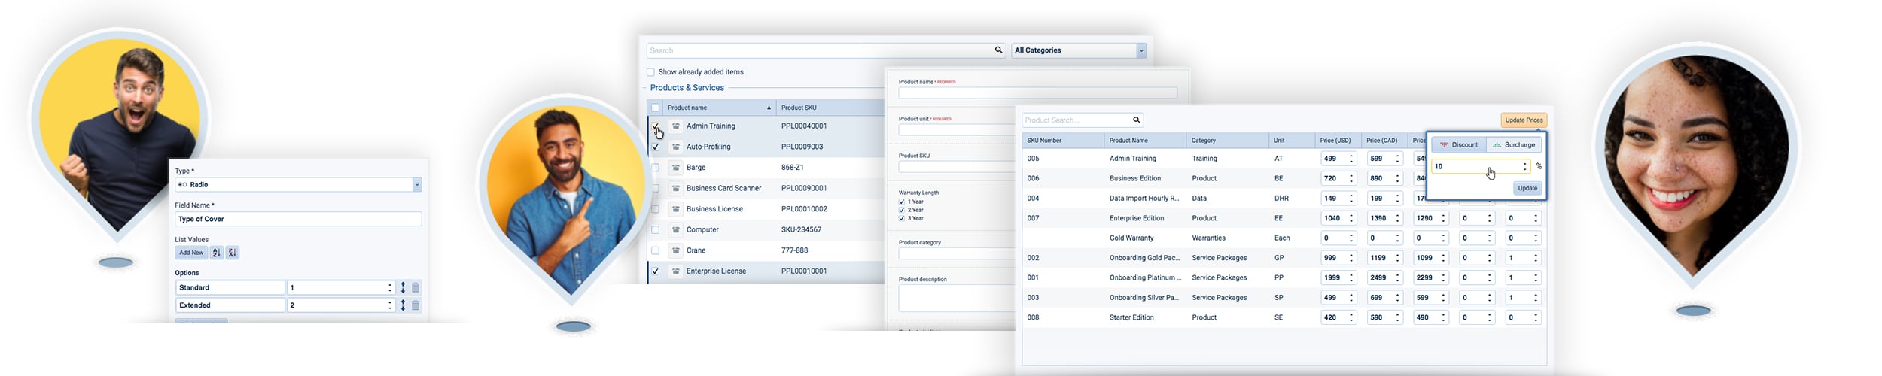The height and width of the screenshot is (376, 1882).
Task: Toggle the 2 Year warranty checkbox
Action: pyautogui.click(x=902, y=210)
